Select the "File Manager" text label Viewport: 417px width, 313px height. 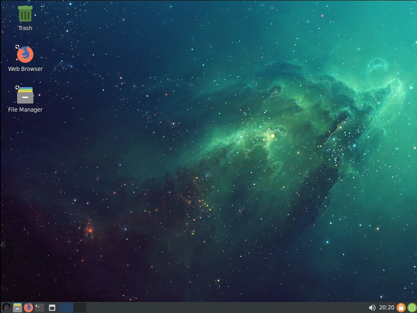[25, 110]
